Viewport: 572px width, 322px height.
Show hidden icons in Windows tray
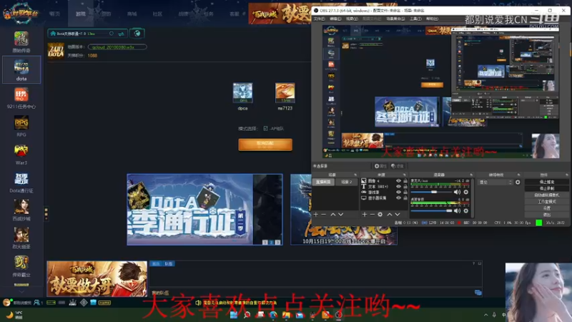coord(486,315)
